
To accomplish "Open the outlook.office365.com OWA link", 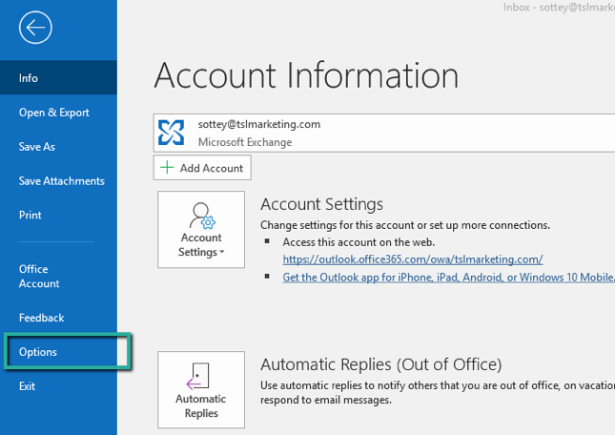I will click(413, 259).
